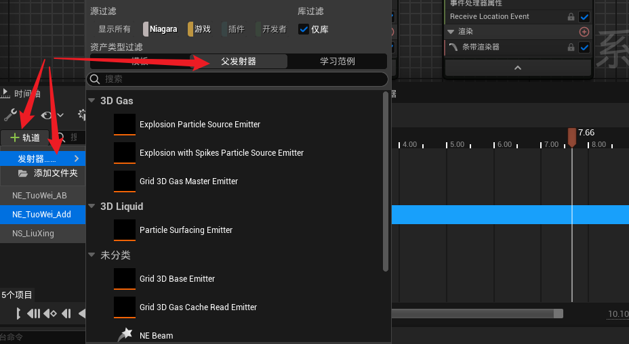Click the 6.00 mark on the time ruler
Image resolution: width=629 pixels, height=344 pixels.
point(504,144)
